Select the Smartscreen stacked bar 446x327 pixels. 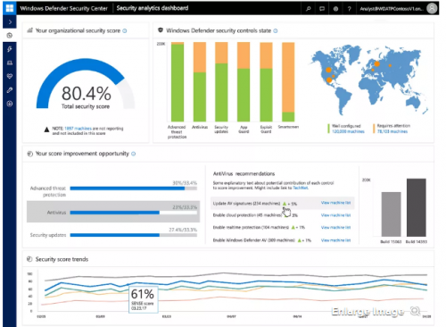point(288,82)
